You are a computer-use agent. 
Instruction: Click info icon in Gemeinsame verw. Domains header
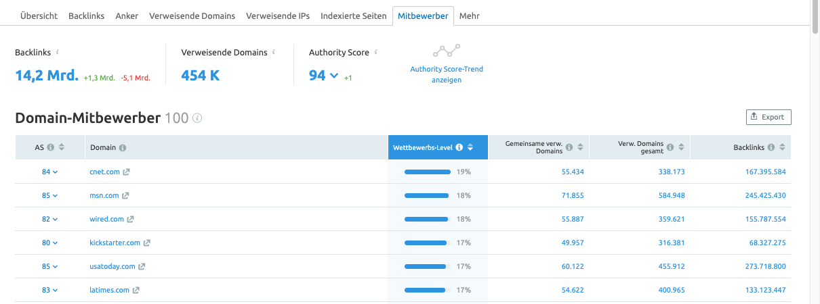(x=569, y=147)
